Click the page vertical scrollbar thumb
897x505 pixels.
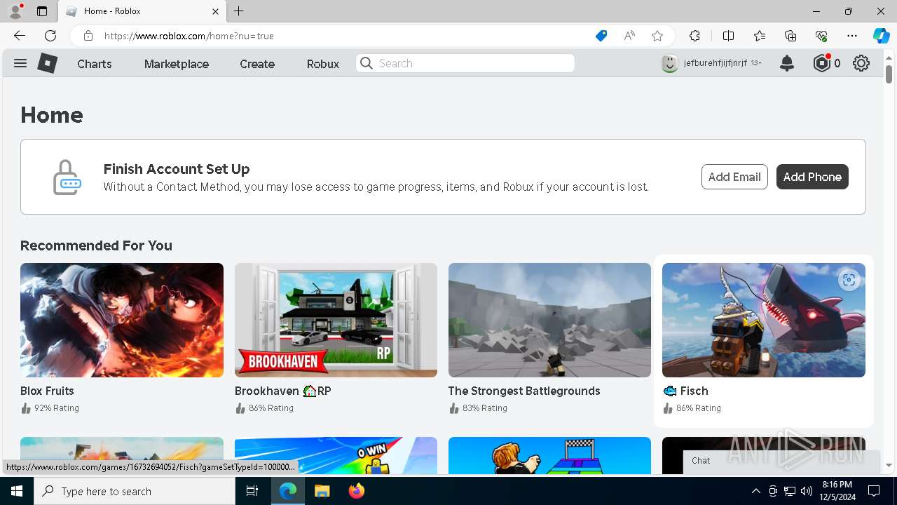pyautogui.click(x=889, y=73)
